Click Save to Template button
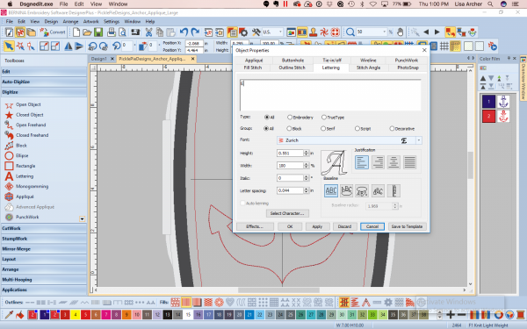The height and width of the screenshot is (329, 527). (x=407, y=226)
